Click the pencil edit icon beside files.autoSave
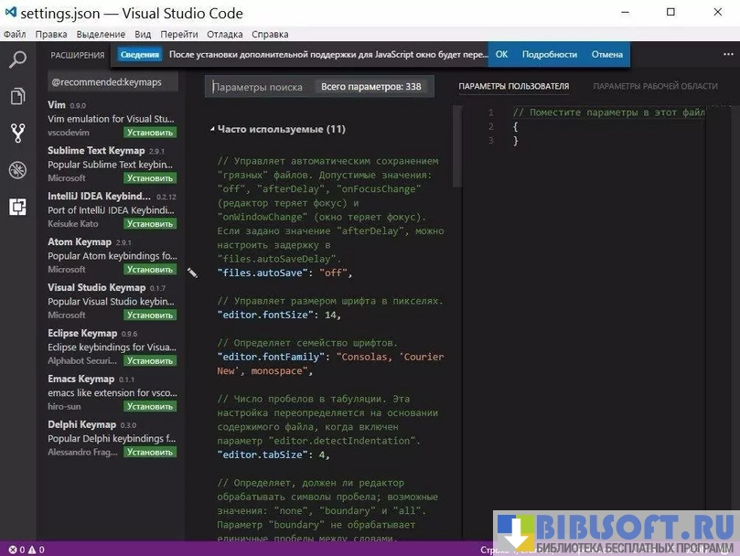Image resolution: width=740 pixels, height=556 pixels. tap(192, 273)
